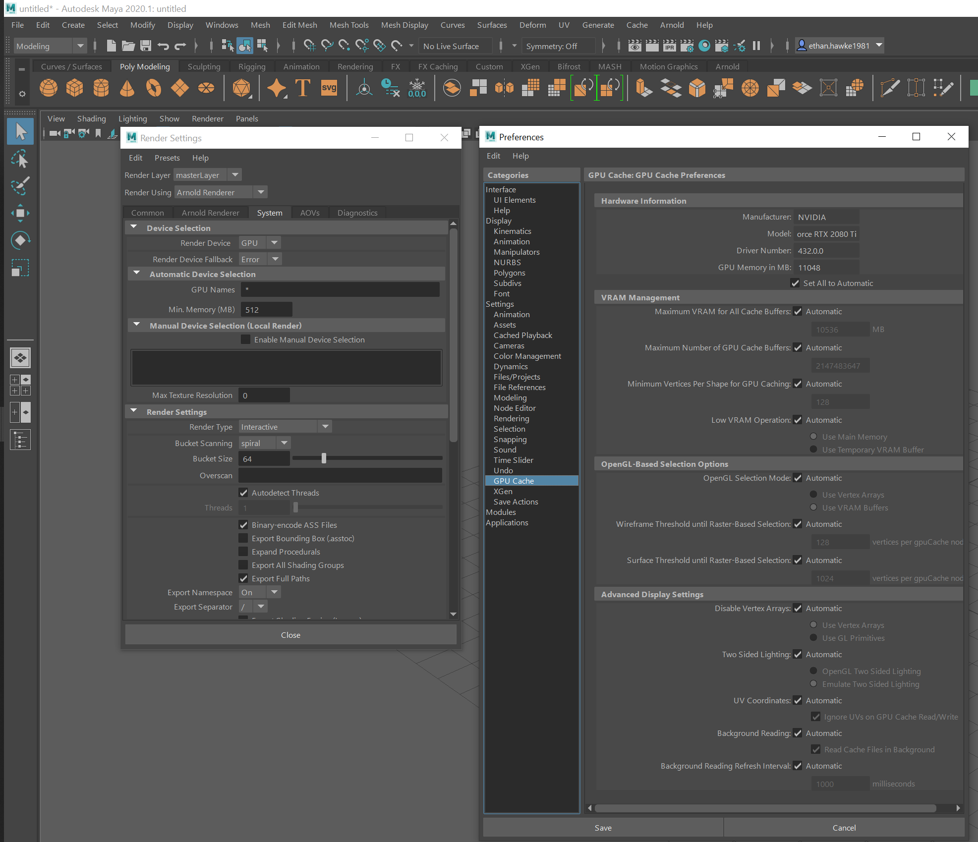Click the Save Scene icon in status line

click(145, 46)
